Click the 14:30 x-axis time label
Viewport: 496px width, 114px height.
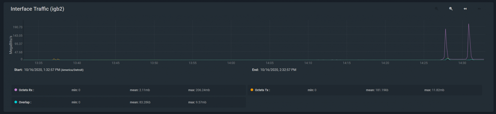click(x=462, y=63)
